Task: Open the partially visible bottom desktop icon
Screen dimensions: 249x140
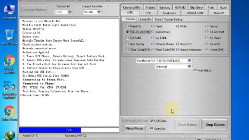Action: click(x=9, y=135)
